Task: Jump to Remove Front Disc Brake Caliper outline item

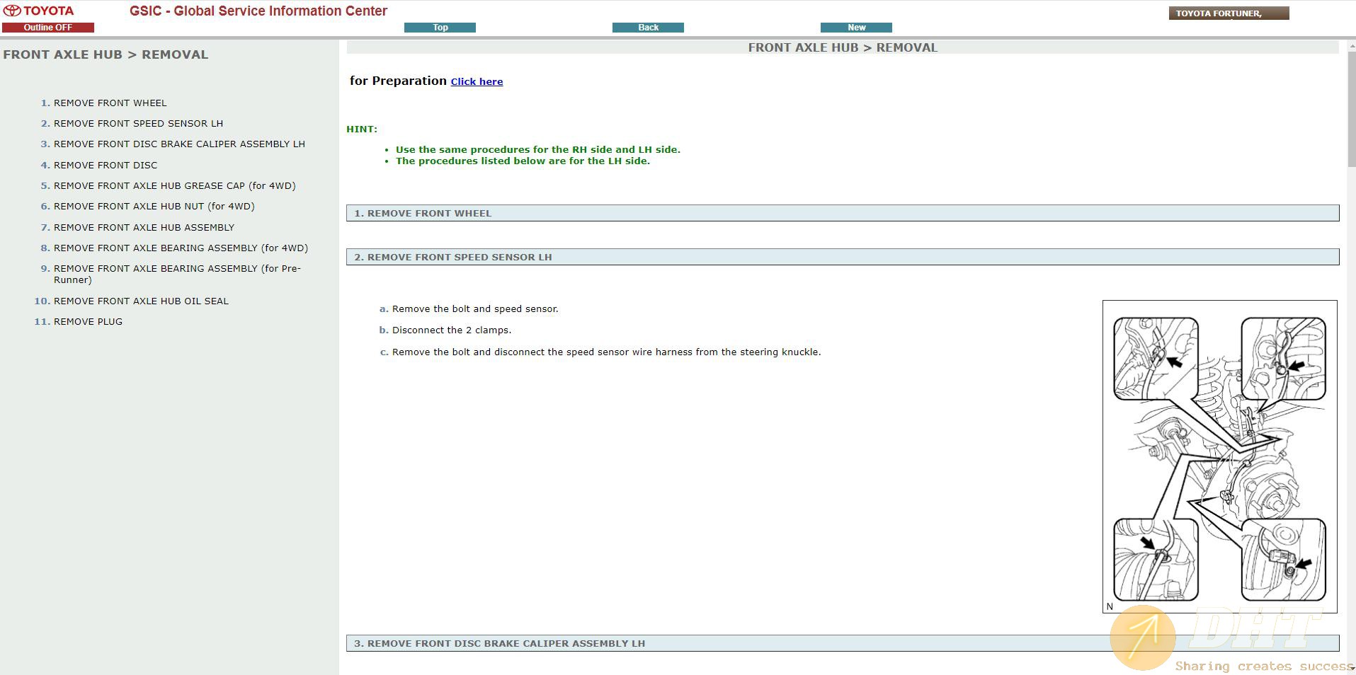Action: 179,144
